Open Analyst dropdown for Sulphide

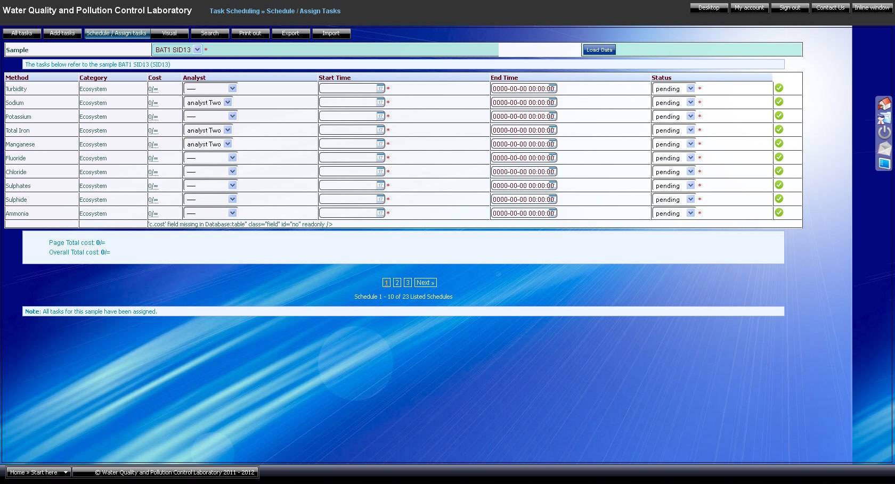(210, 199)
